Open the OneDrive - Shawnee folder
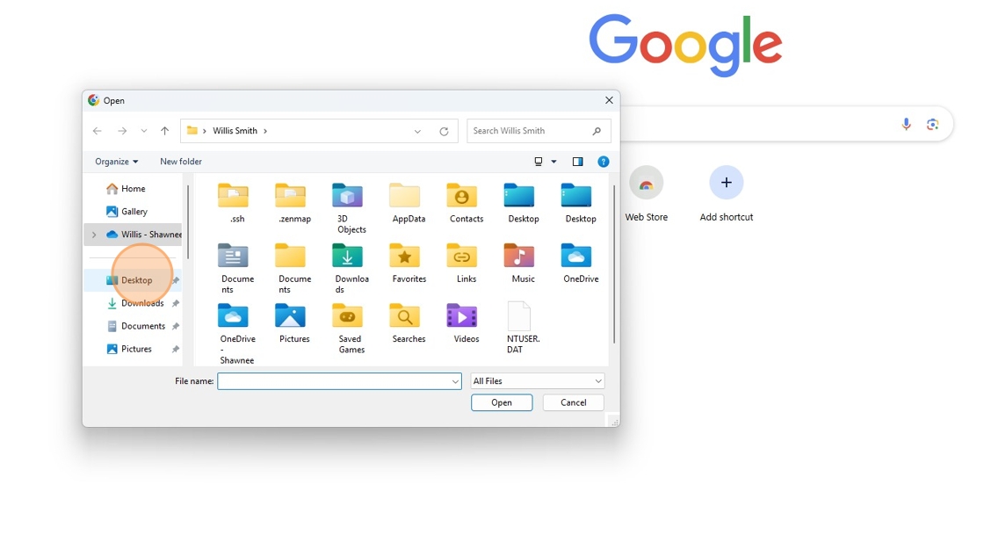 [x=236, y=333]
